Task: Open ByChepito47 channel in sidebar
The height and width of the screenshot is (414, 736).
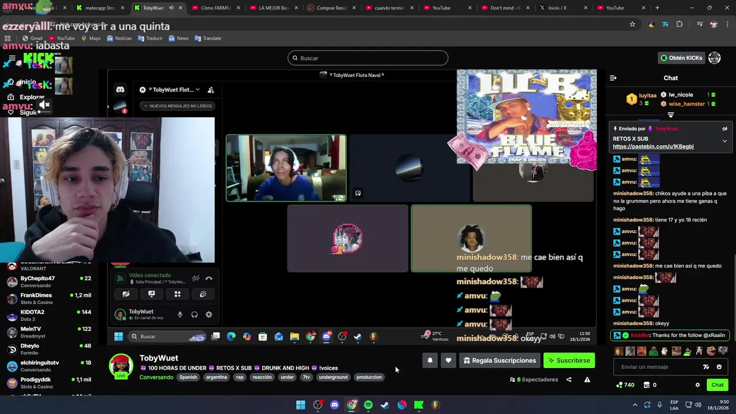Action: [x=49, y=282]
